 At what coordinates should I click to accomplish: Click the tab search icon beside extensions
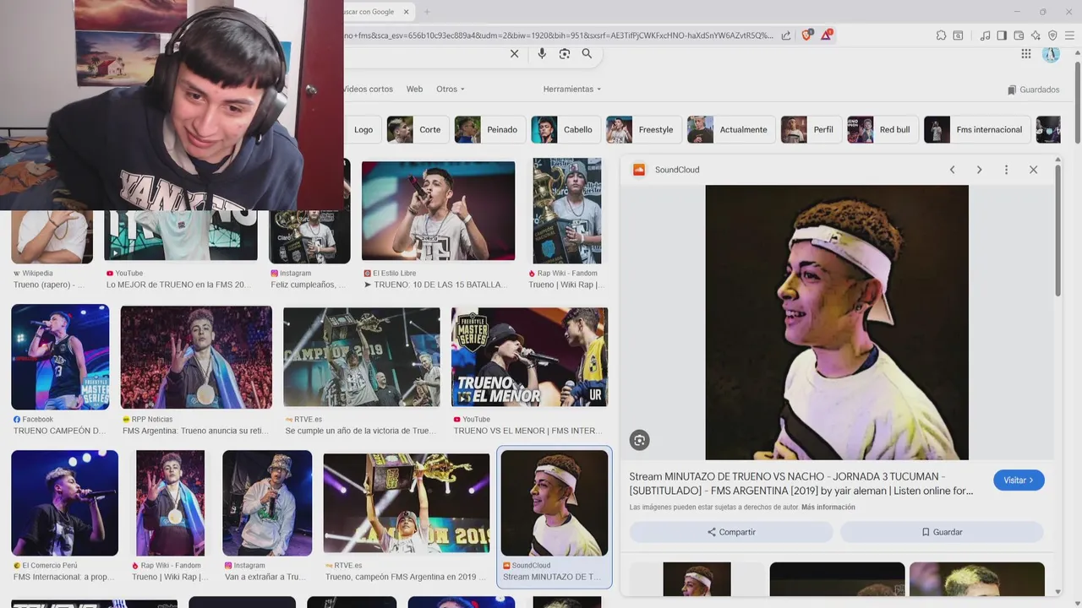(x=958, y=35)
